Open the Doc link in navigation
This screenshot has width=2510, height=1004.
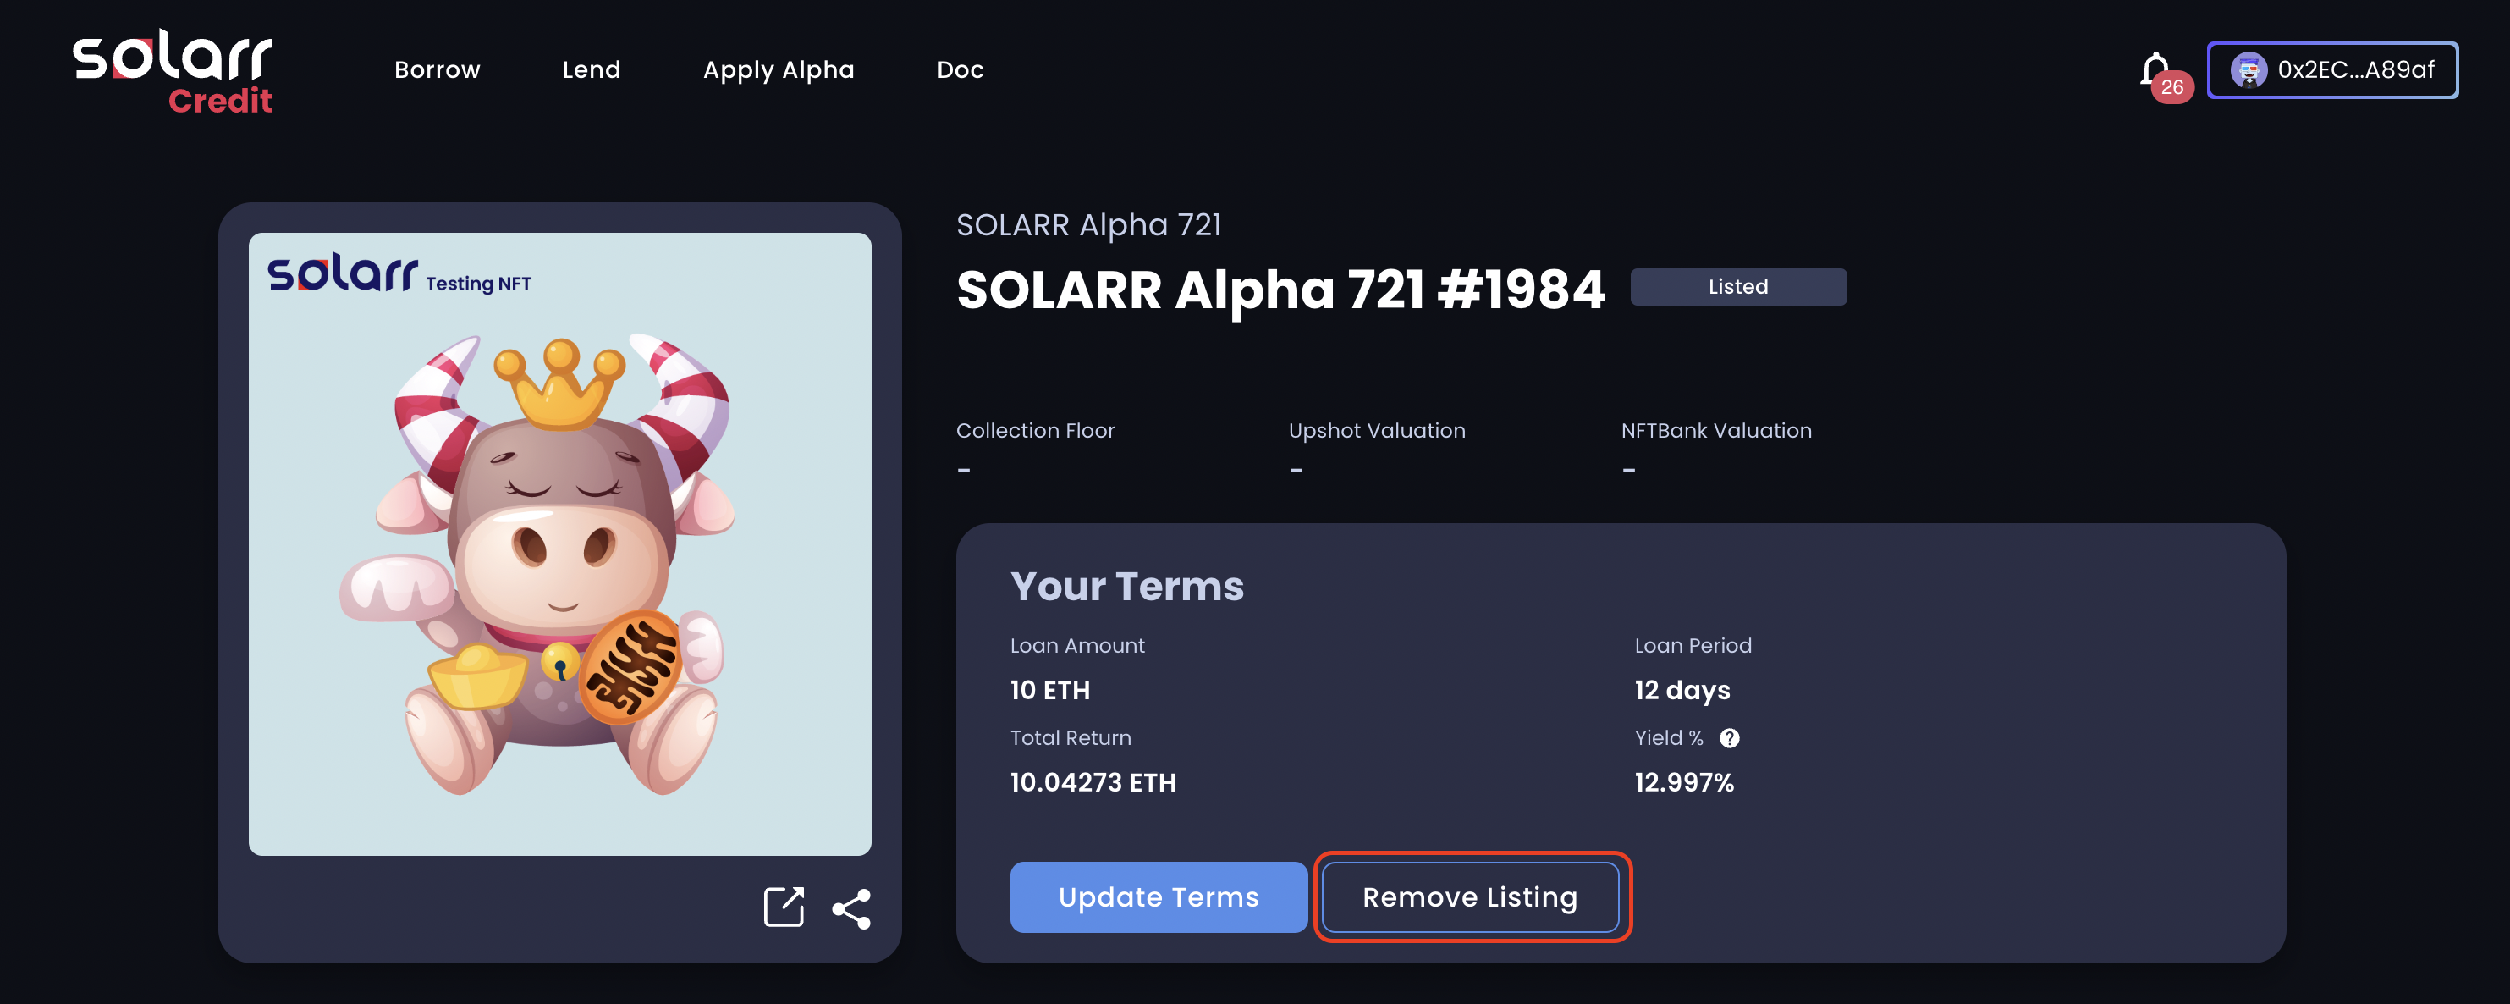click(x=960, y=70)
